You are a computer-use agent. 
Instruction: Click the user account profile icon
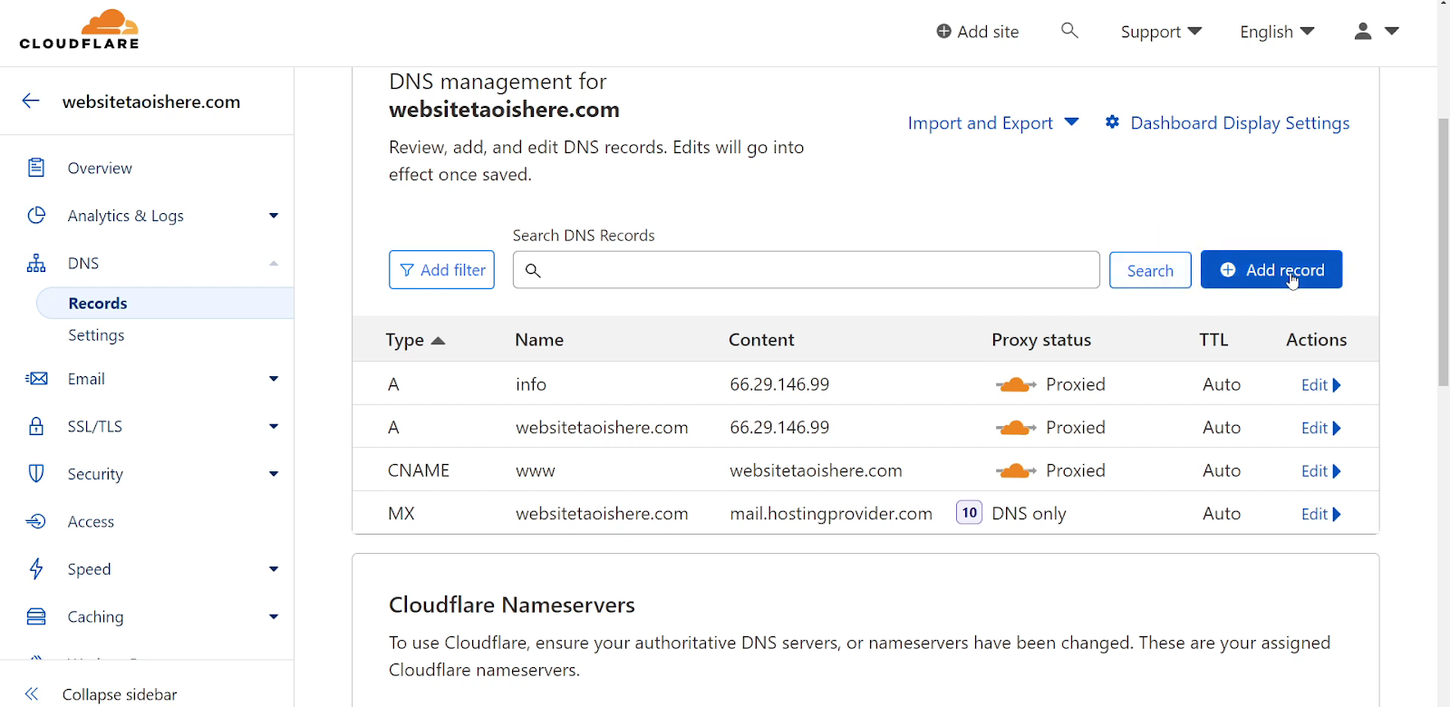point(1363,31)
